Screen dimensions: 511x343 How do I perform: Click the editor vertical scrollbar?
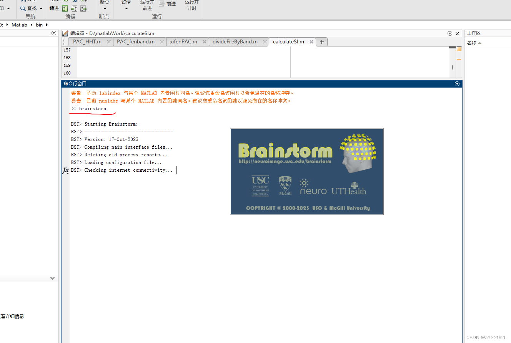click(453, 61)
